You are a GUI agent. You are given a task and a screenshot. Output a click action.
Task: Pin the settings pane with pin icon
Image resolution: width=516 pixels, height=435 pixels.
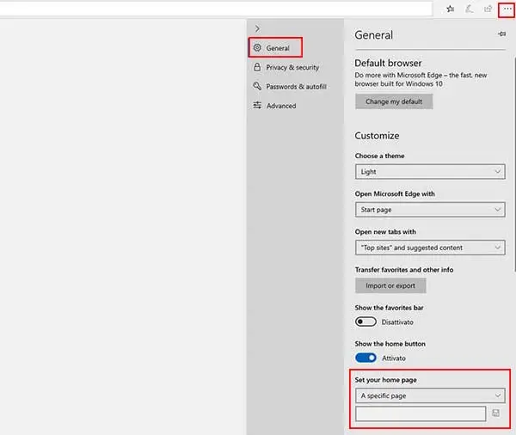[x=502, y=34]
